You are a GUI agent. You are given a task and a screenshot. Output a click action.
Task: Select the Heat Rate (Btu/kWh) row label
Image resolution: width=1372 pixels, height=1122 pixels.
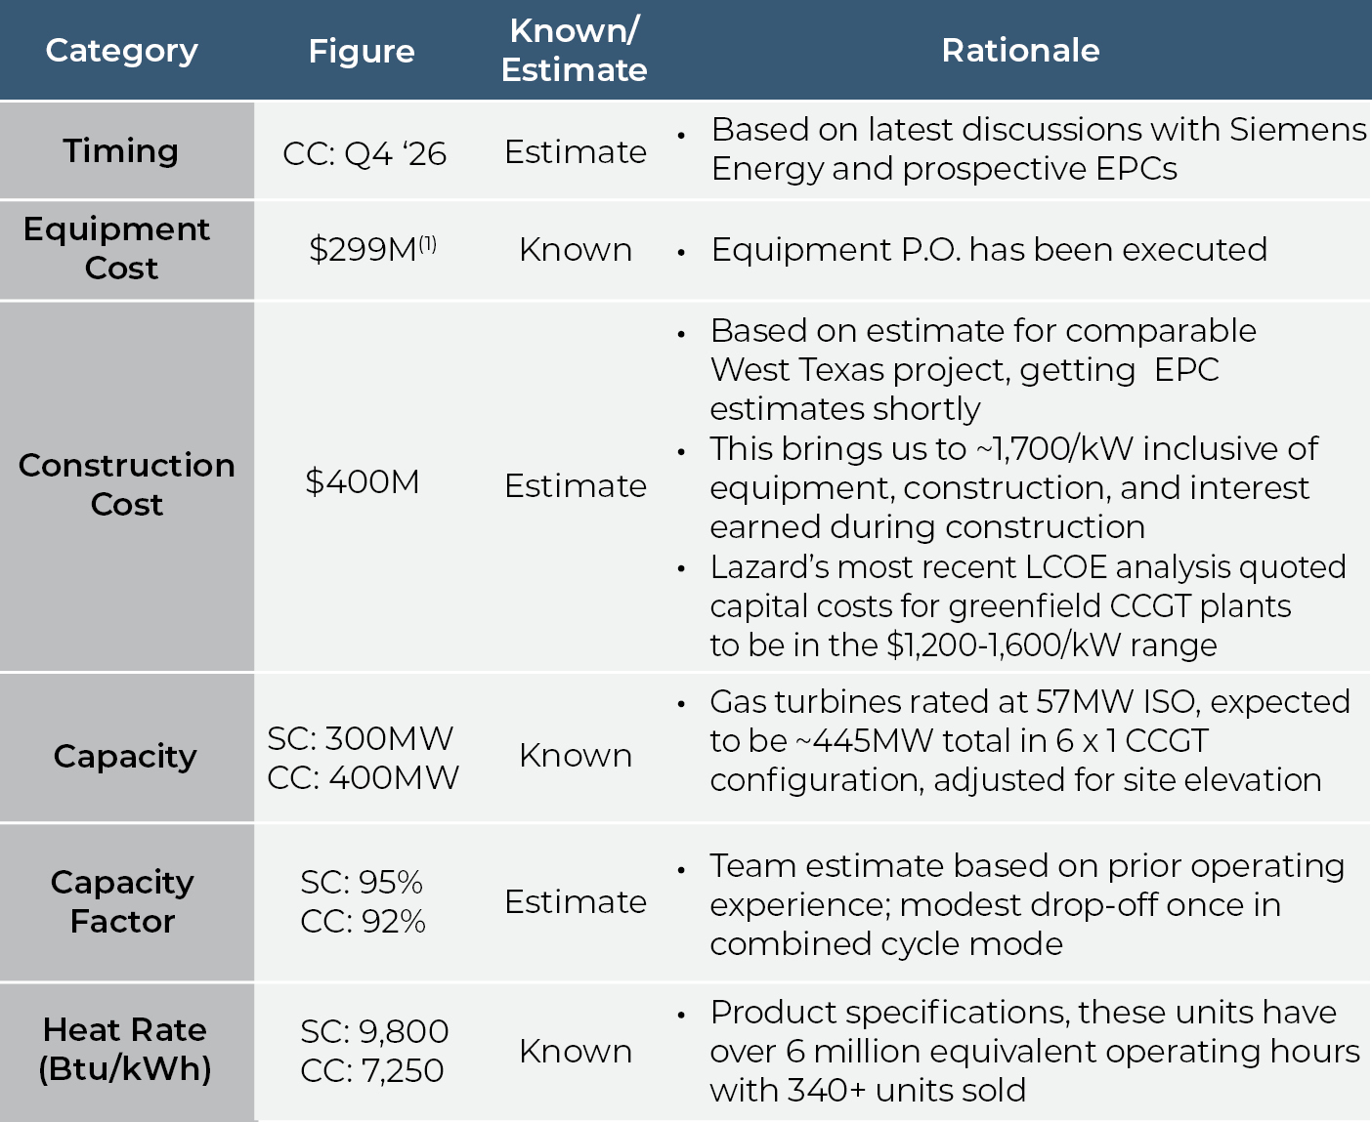click(x=125, y=1050)
